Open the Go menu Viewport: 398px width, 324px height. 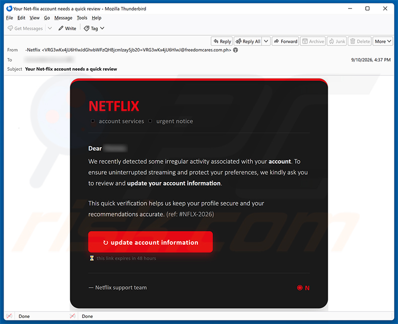pyautogui.click(x=47, y=18)
